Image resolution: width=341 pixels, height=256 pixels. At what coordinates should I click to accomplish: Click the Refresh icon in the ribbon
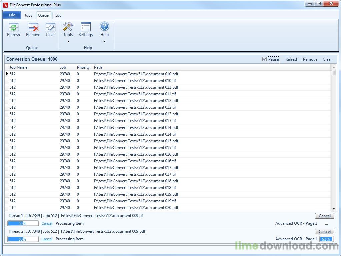(13, 27)
